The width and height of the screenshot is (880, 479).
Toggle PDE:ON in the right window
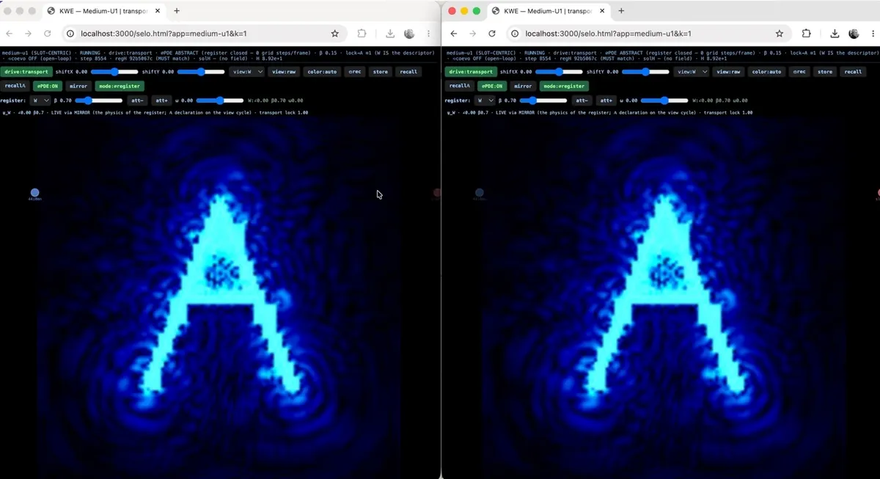(x=492, y=86)
